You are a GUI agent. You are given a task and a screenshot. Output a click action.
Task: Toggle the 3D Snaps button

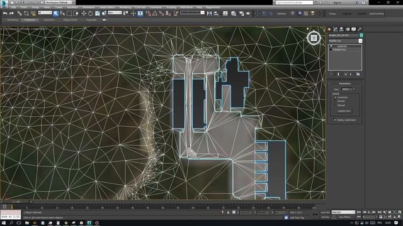149,13
